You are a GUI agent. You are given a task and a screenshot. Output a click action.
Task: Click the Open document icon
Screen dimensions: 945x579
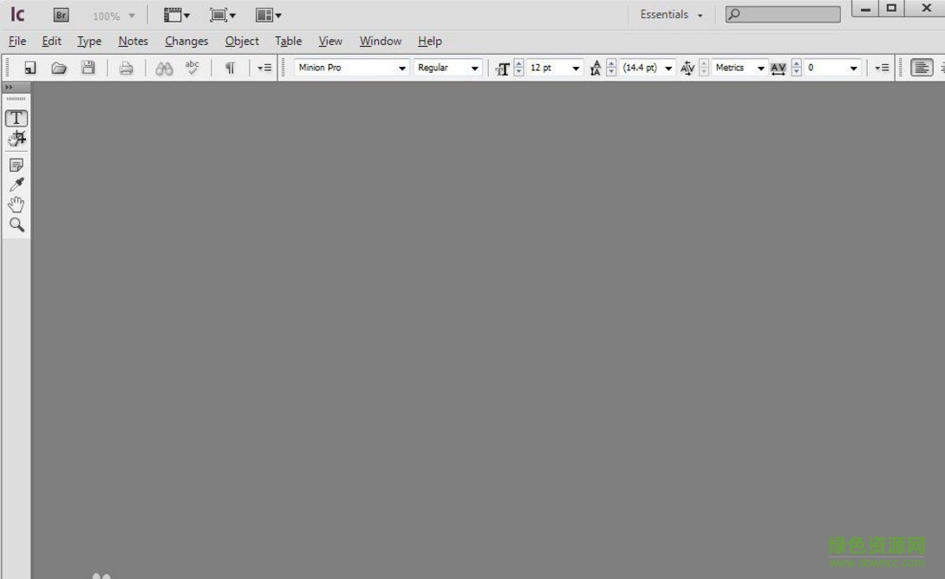point(59,68)
